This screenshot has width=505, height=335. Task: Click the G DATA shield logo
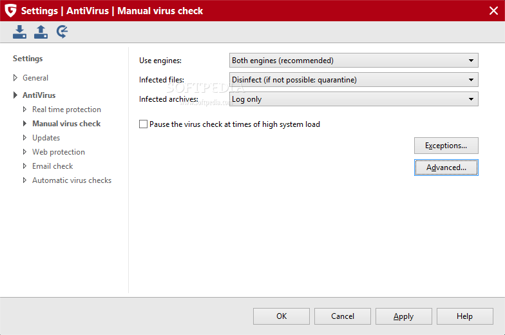[x=10, y=10]
